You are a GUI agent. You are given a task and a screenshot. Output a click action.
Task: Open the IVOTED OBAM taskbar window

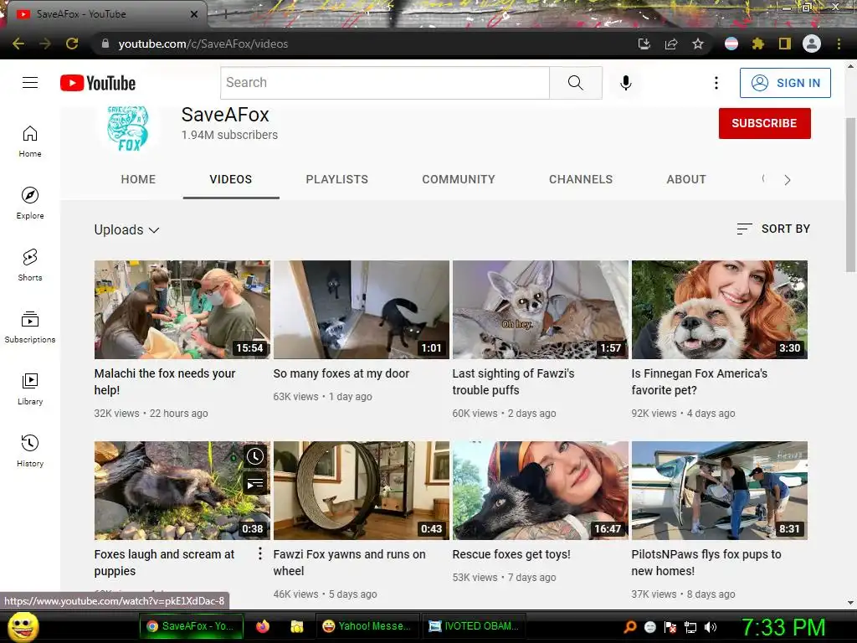point(474,626)
